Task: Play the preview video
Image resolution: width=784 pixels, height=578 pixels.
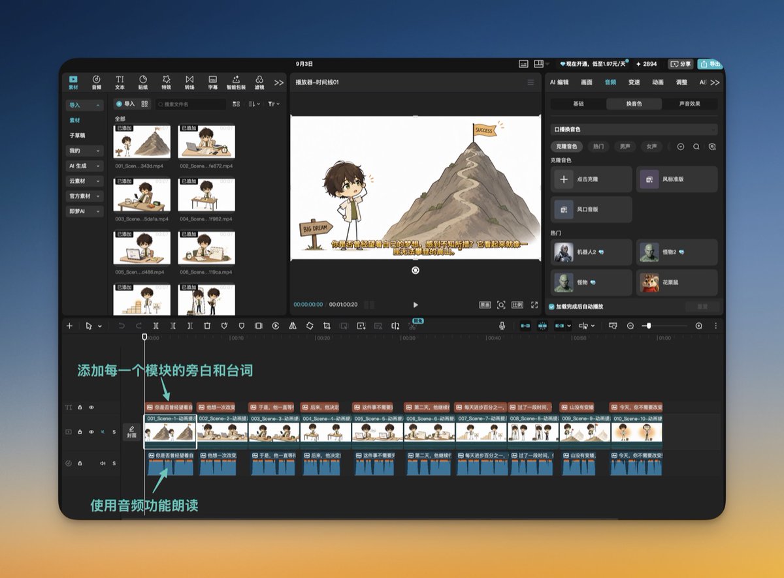Action: point(416,305)
